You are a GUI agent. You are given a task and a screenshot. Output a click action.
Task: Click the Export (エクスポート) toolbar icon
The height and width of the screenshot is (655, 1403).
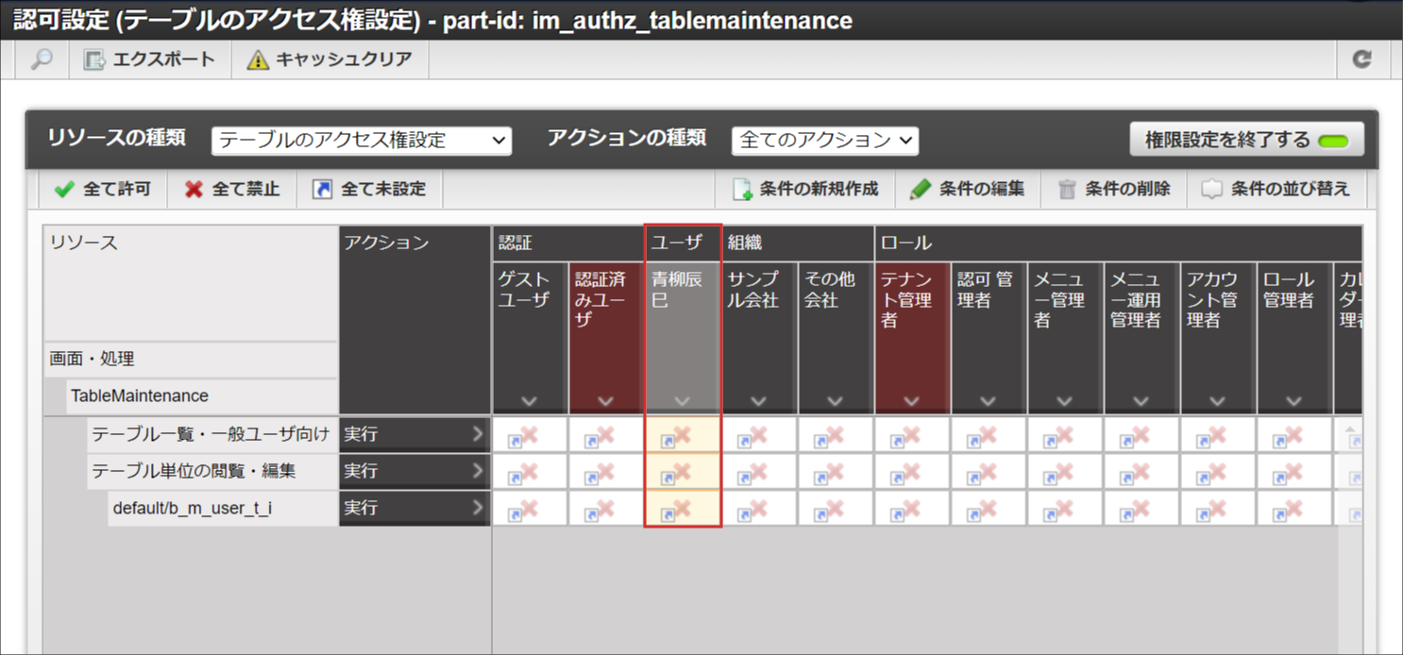(x=94, y=60)
